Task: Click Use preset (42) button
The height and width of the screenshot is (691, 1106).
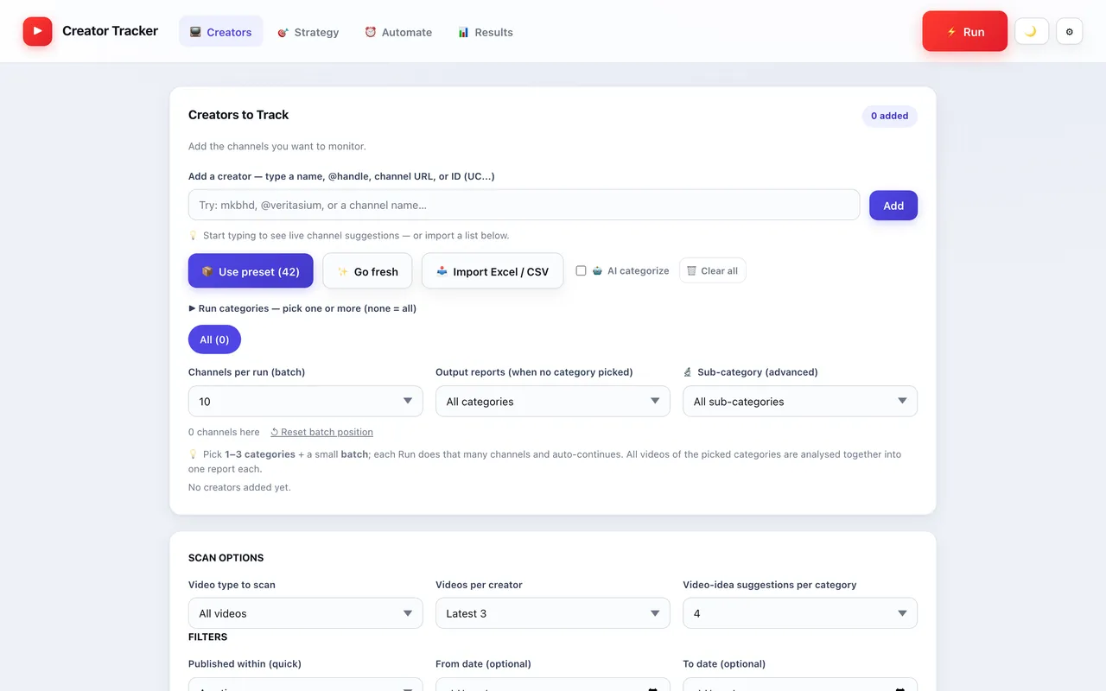Action: tap(251, 271)
